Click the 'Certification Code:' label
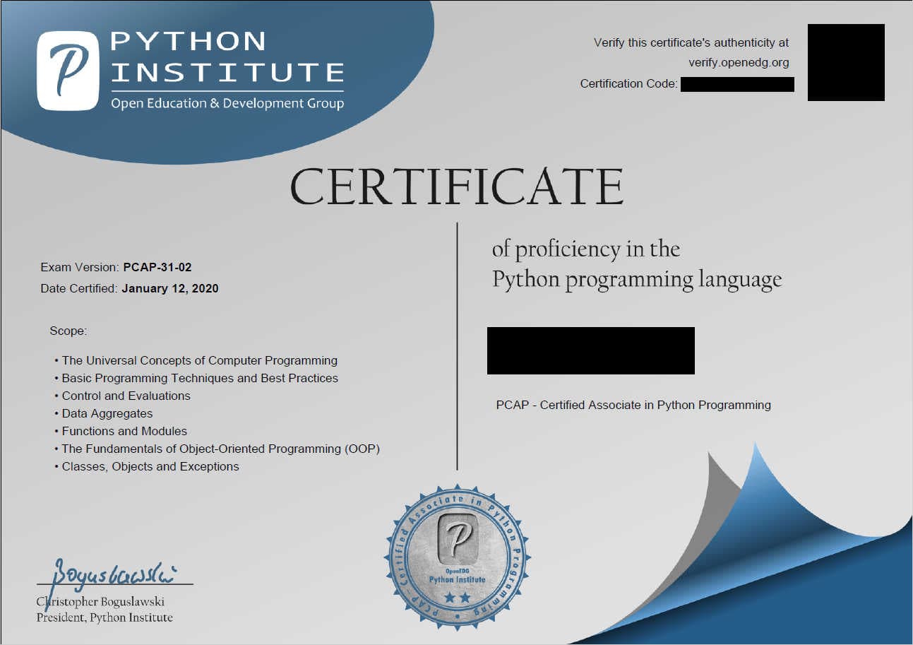Screen dimensions: 913x645 coord(628,83)
